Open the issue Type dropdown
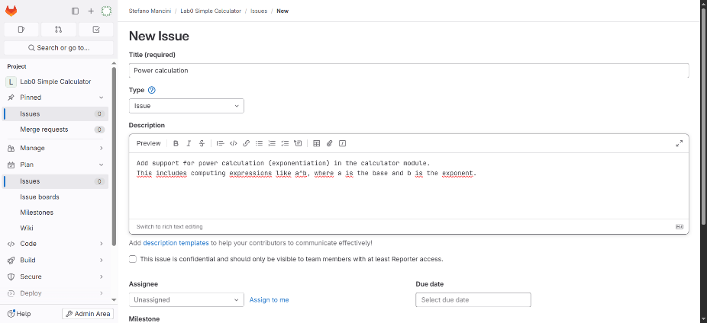 [x=186, y=106]
